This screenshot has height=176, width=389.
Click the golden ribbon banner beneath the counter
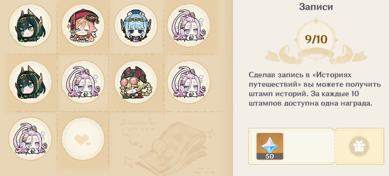pos(316,55)
